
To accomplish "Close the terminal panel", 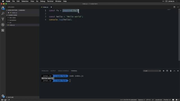I will click(178, 71).
